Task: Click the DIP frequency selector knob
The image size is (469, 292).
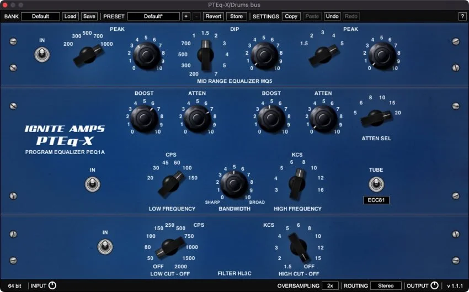Action: [x=205, y=55]
